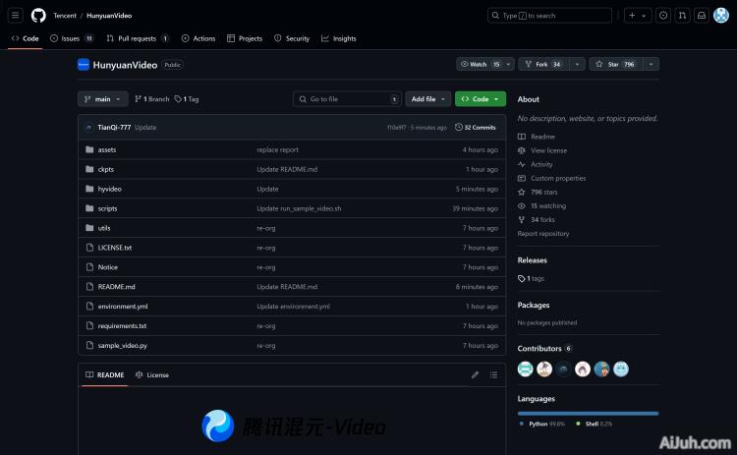Open the assets folder
The image size is (737, 455).
pos(107,150)
